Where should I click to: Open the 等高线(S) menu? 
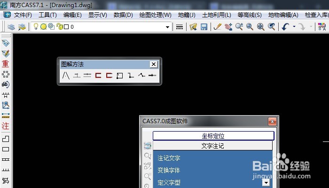250,15
